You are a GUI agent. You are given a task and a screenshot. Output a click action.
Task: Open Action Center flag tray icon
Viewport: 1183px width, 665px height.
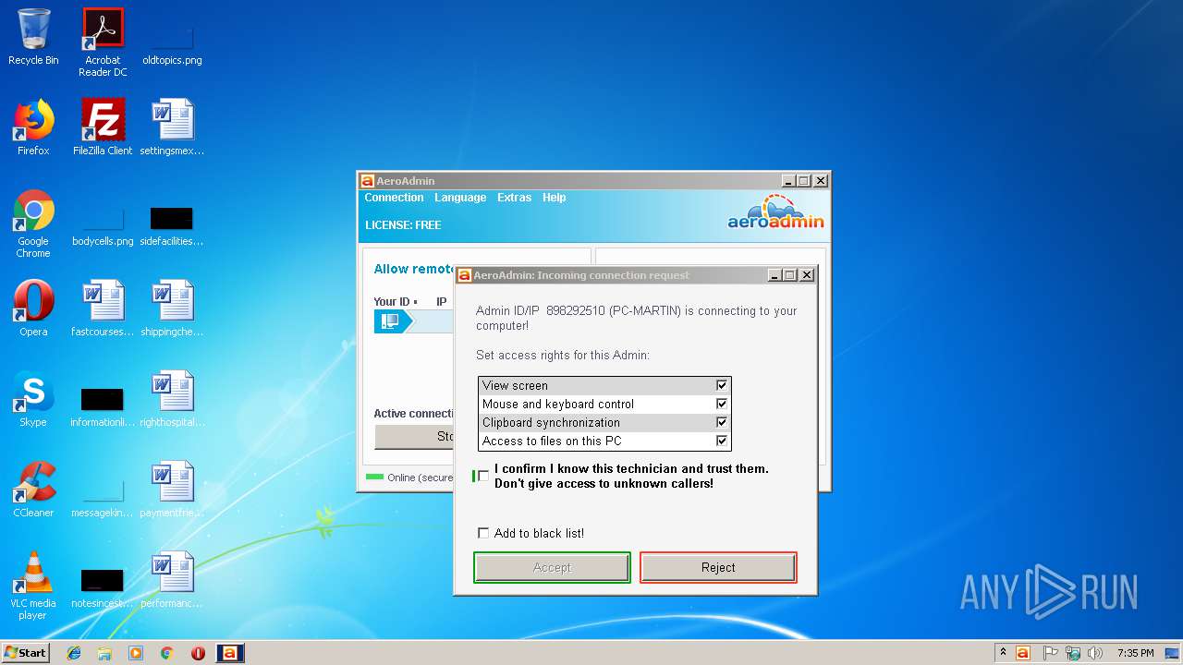tap(1051, 653)
